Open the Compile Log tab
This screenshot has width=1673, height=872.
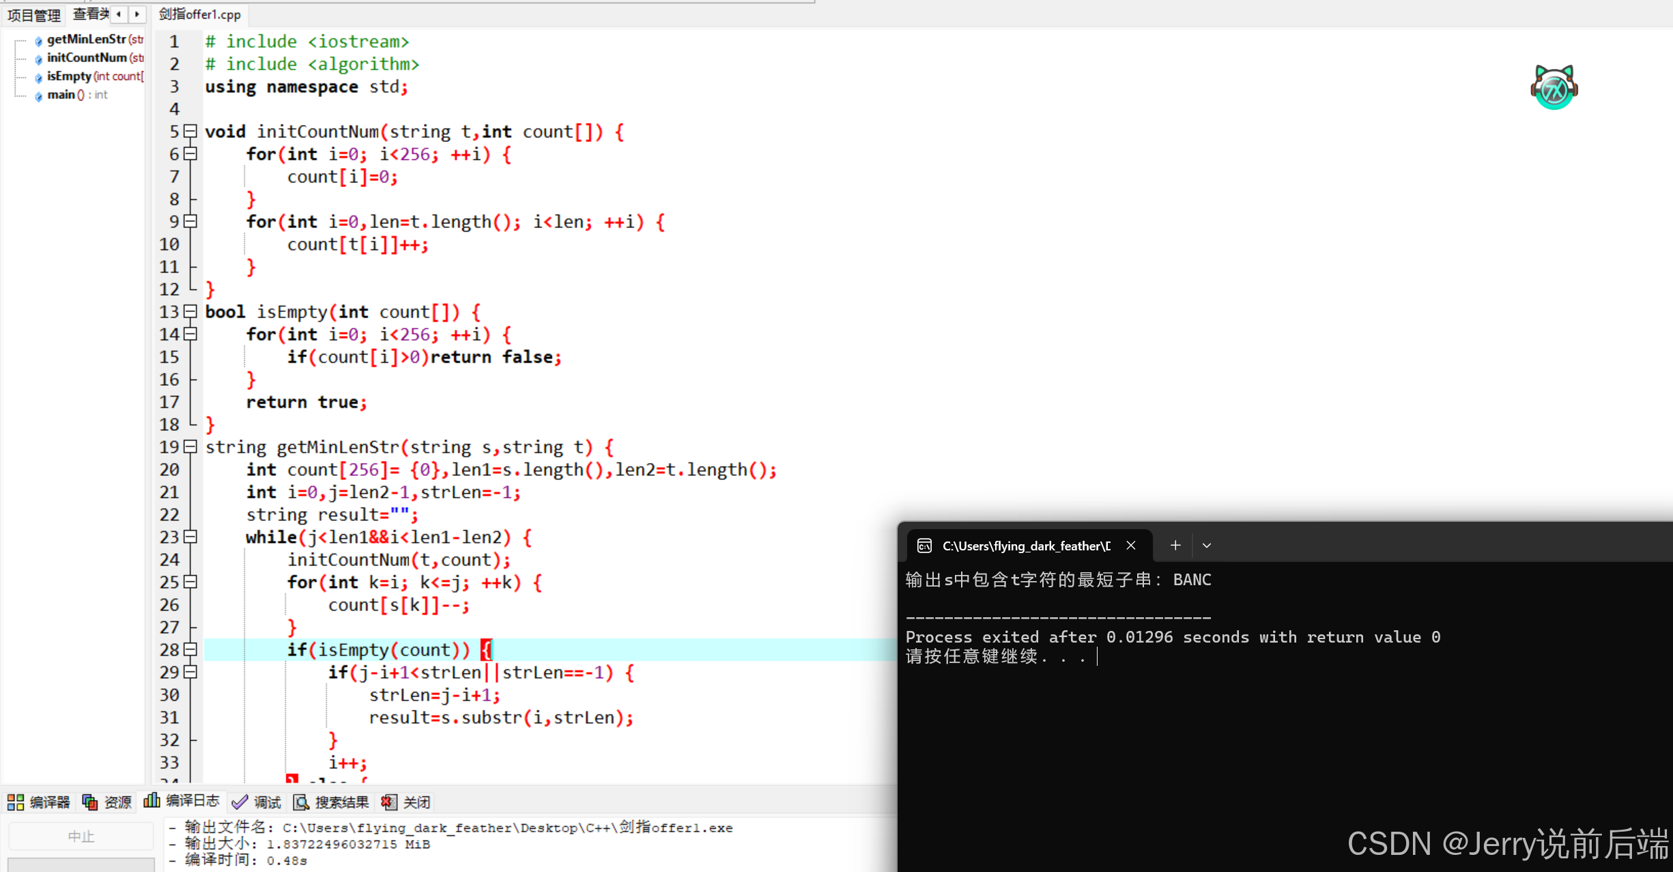[182, 801]
